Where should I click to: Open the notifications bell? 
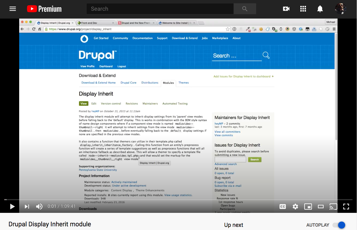[x=320, y=9]
